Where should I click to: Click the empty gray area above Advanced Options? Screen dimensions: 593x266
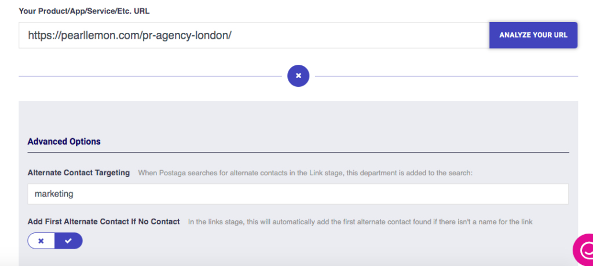click(298, 118)
